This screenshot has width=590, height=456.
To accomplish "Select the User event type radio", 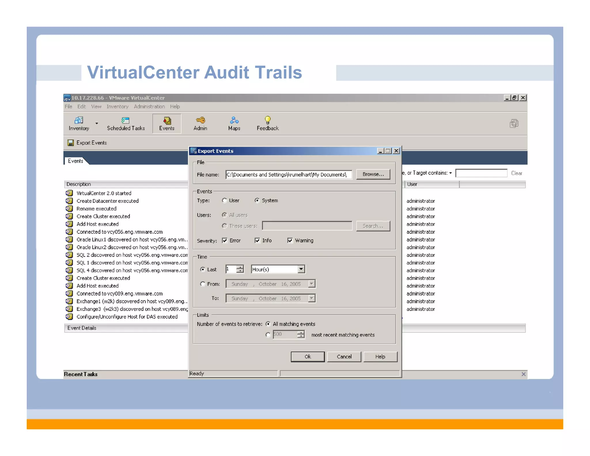I will click(224, 200).
